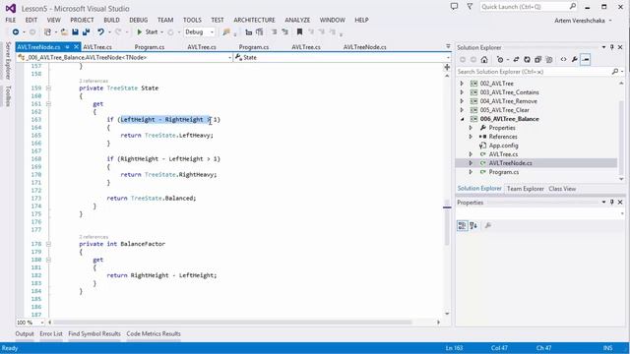Toggle auto-hide pin on Solution Explorer
Viewport: 630px width, 354px height.
[x=612, y=47]
